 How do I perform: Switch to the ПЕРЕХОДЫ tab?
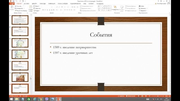42,4
